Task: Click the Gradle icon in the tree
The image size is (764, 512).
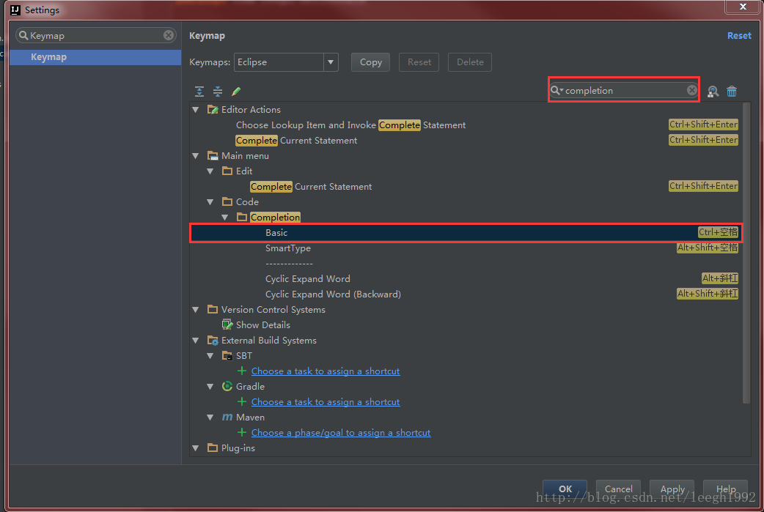Action: pyautogui.click(x=227, y=387)
